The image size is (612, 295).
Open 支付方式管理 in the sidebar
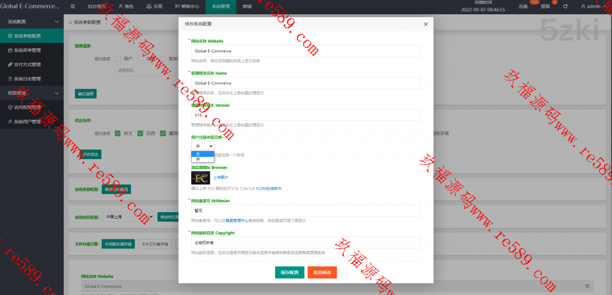pyautogui.click(x=32, y=64)
